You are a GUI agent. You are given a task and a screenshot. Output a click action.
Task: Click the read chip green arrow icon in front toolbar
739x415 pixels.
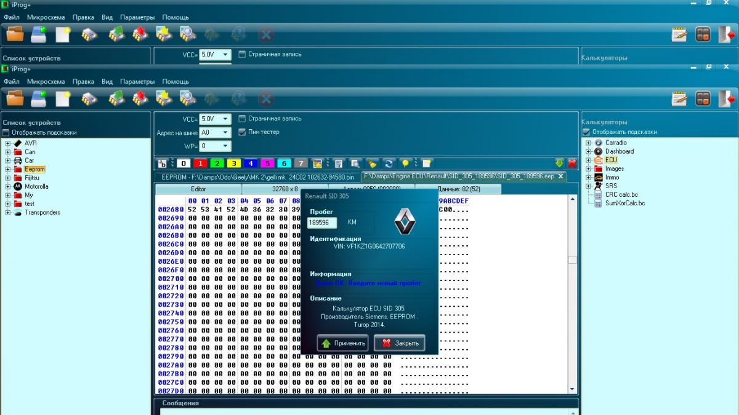pos(117,98)
